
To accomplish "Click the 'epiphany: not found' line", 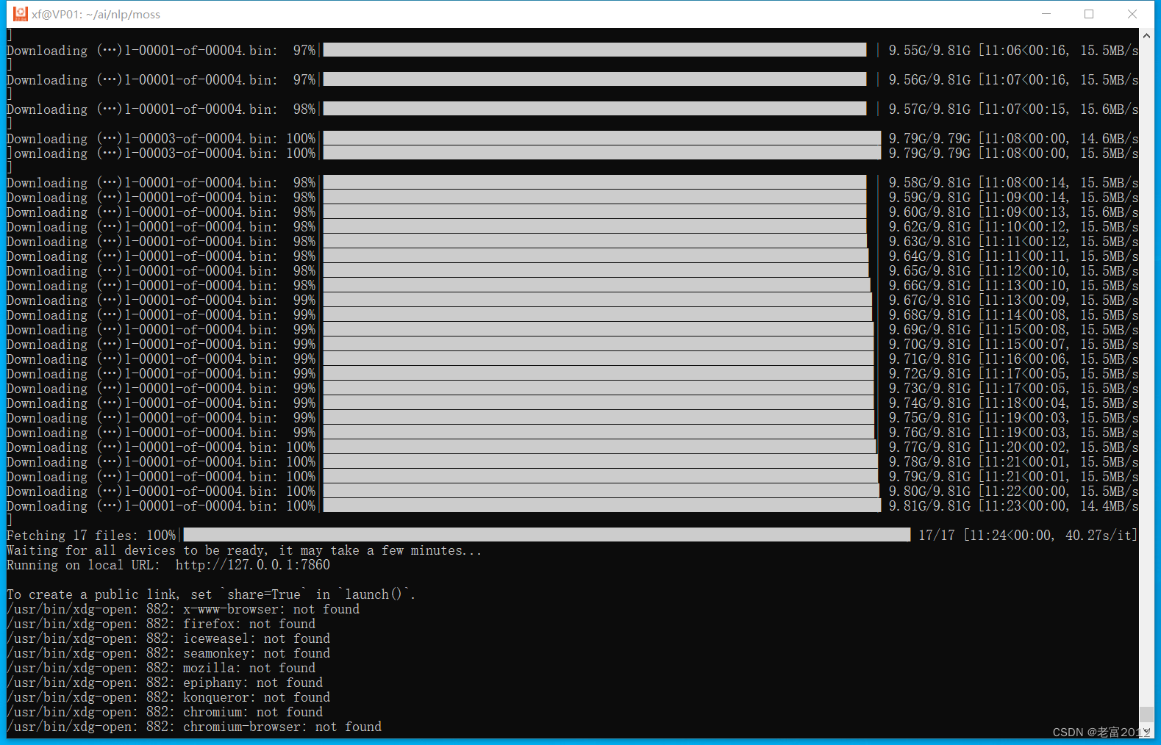I will 165,683.
